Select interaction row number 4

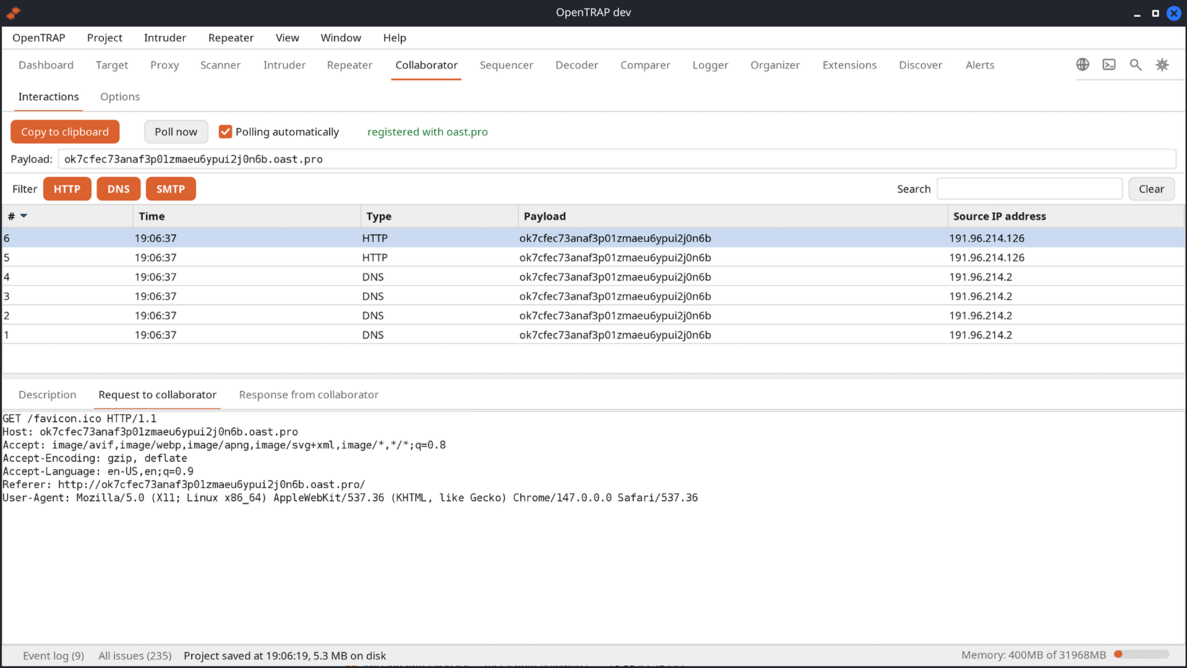pyautogui.click(x=593, y=276)
